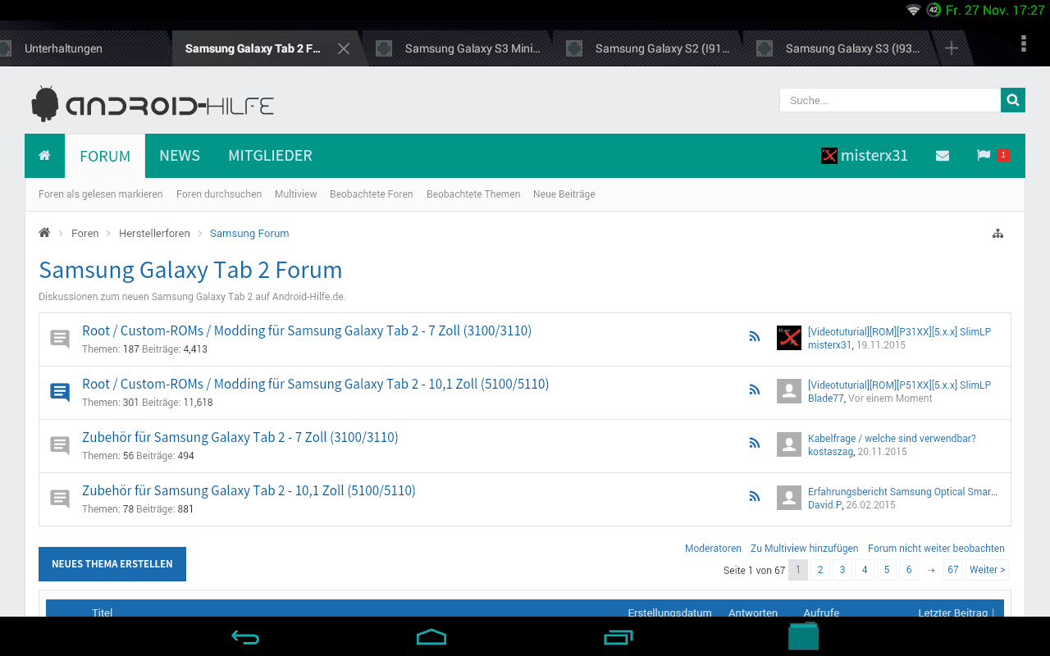
Task: Open the flag notifications icon
Action: click(984, 155)
